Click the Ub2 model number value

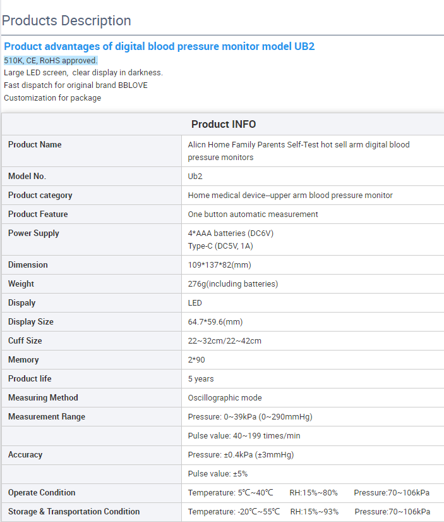tap(195, 176)
